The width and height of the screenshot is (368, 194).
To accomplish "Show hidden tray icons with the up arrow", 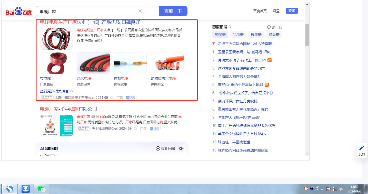I will point(322,189).
